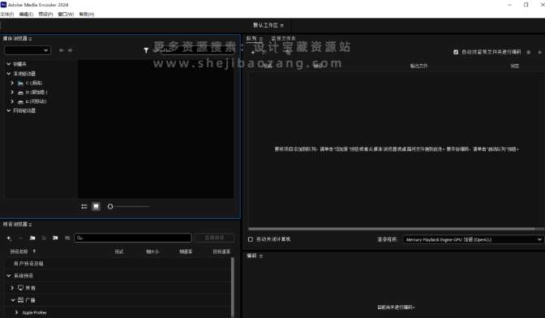Start the queue with the play icon
Image resolution: width=545 pixels, height=318 pixels.
540,52
